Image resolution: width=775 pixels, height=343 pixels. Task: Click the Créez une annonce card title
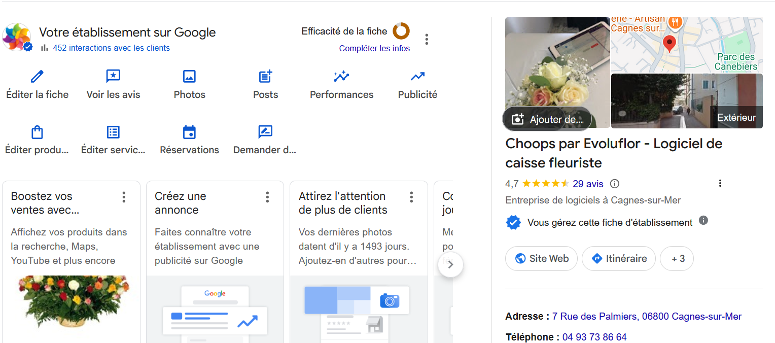[x=180, y=203]
